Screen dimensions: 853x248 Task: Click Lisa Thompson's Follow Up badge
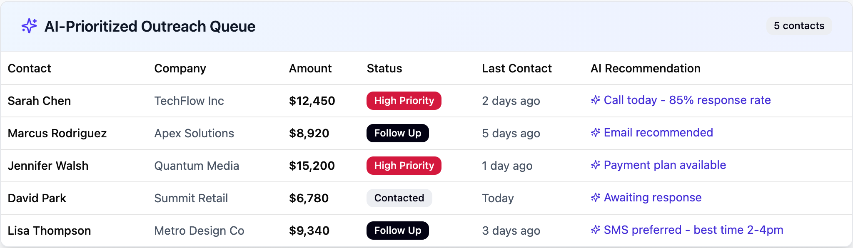[x=397, y=230]
